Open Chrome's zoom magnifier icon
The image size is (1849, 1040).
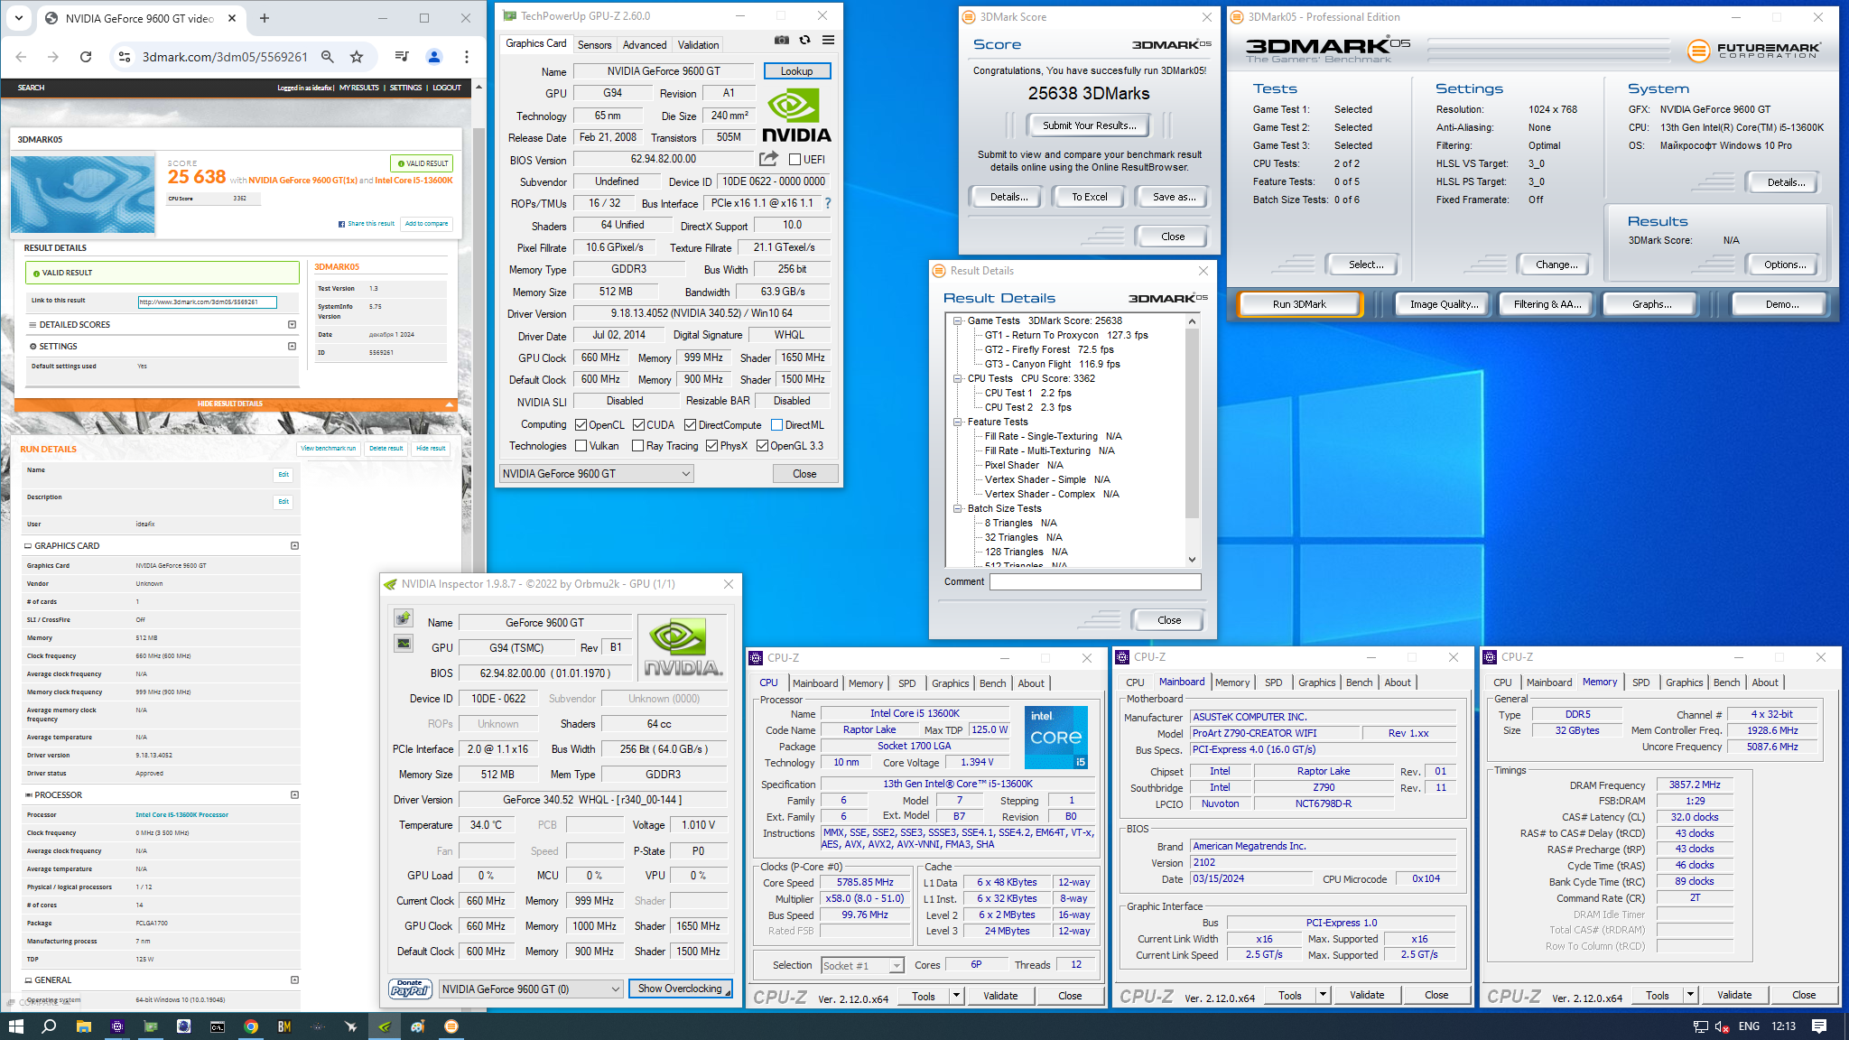click(x=328, y=57)
